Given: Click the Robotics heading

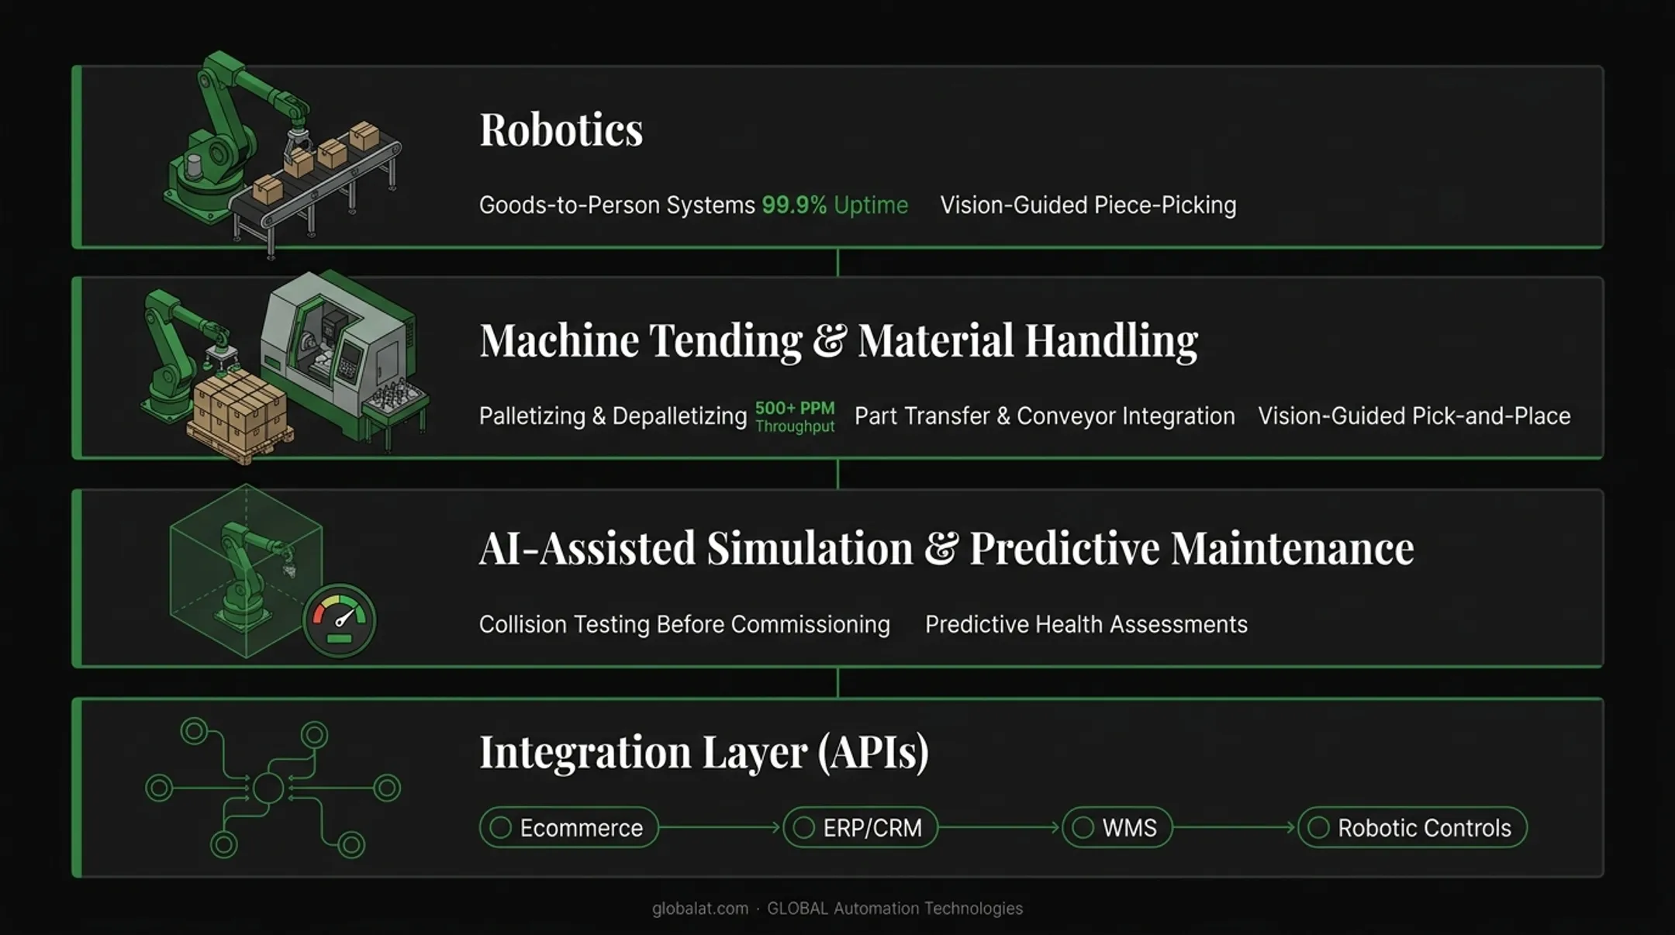Looking at the screenshot, I should coord(561,129).
